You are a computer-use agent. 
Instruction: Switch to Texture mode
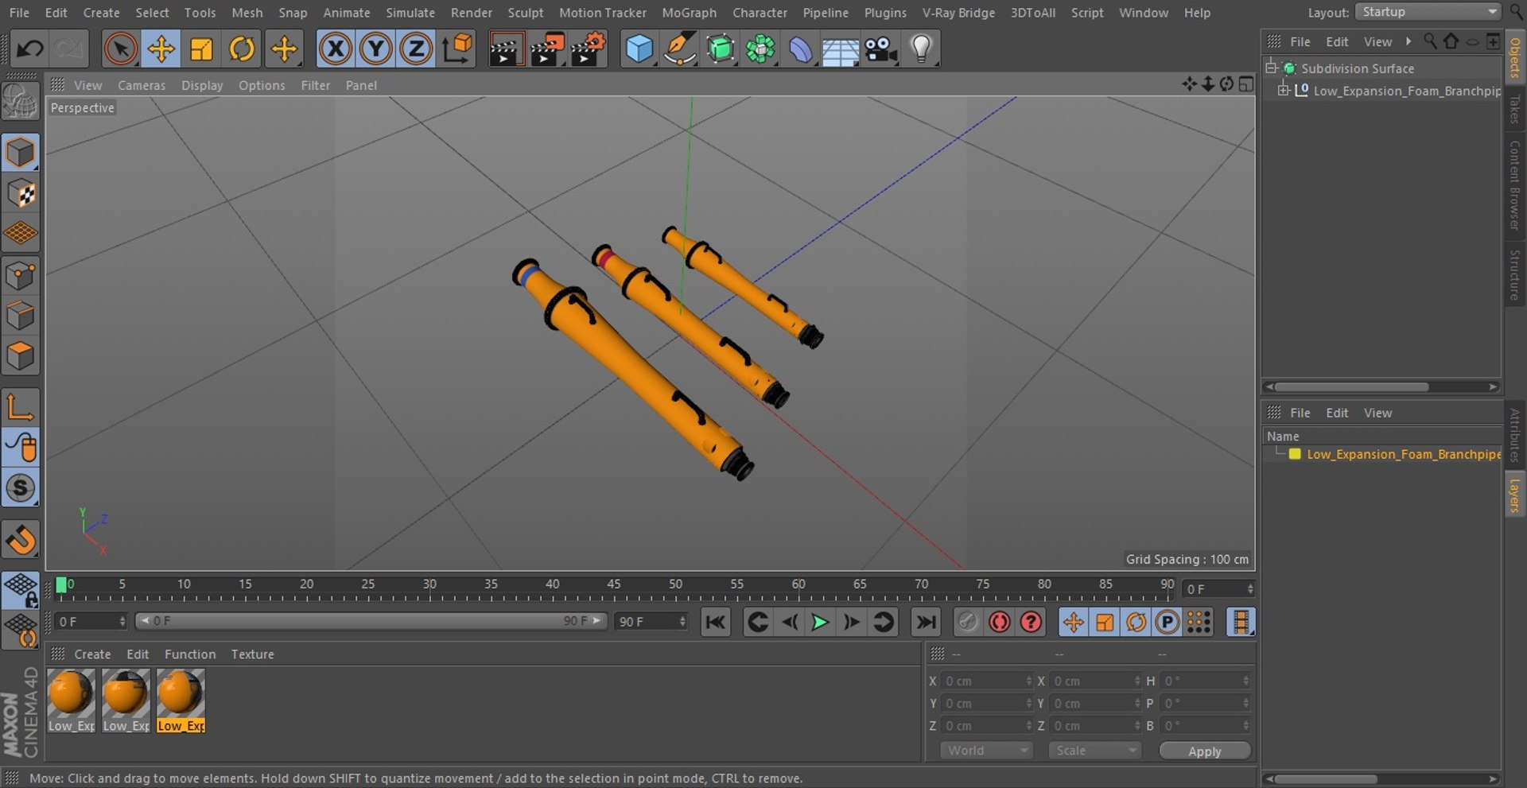(21, 193)
